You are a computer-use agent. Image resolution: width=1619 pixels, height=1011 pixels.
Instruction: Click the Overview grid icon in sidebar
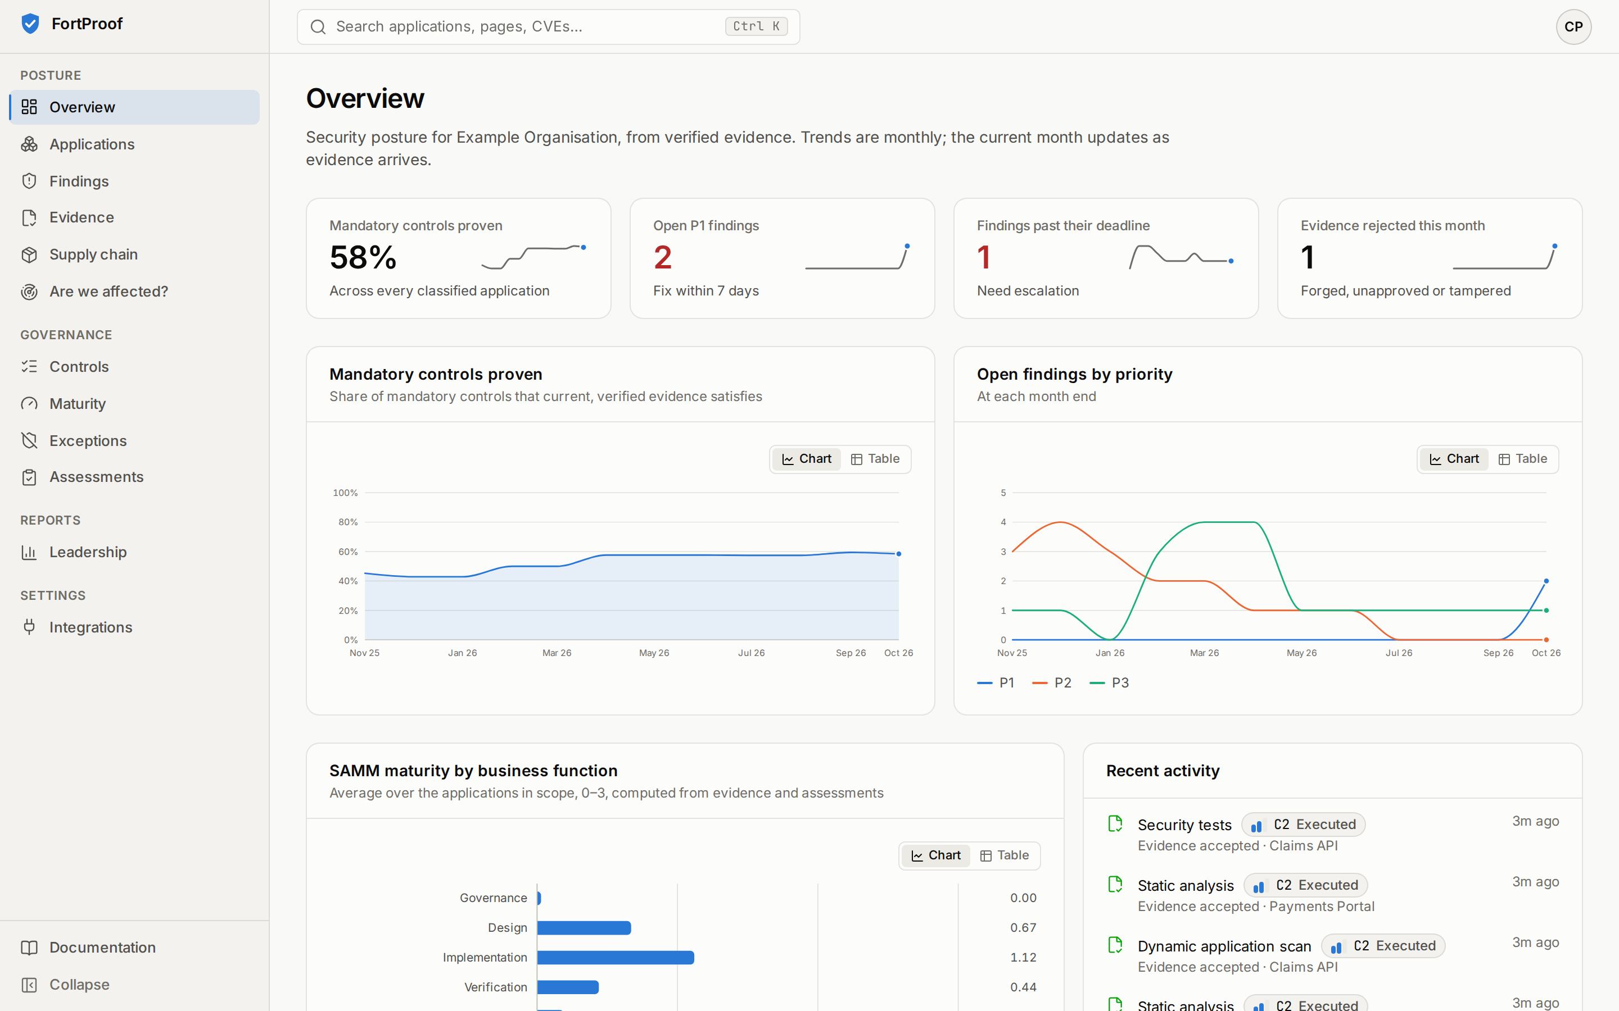tap(29, 107)
